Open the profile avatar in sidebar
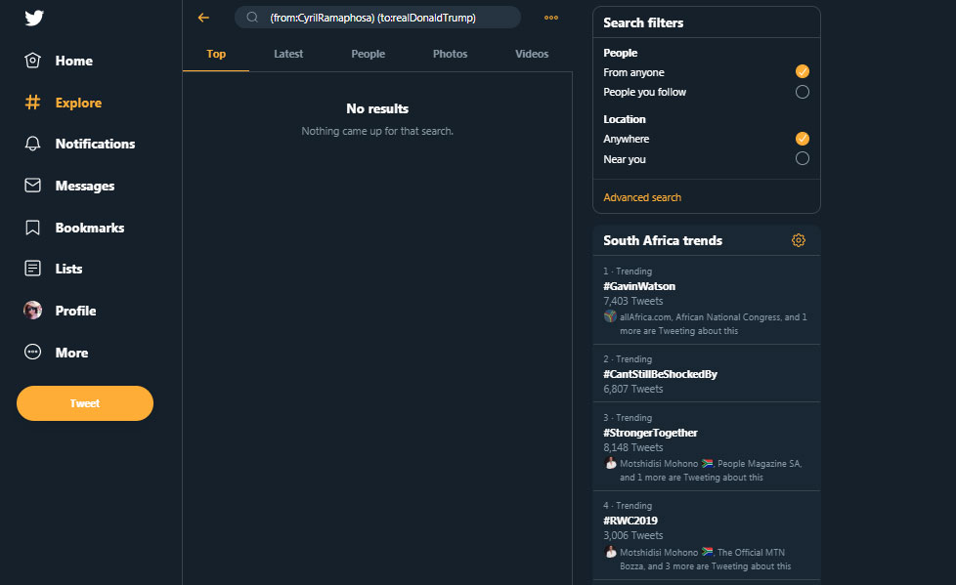The width and height of the screenshot is (956, 585). pyautogui.click(x=33, y=311)
